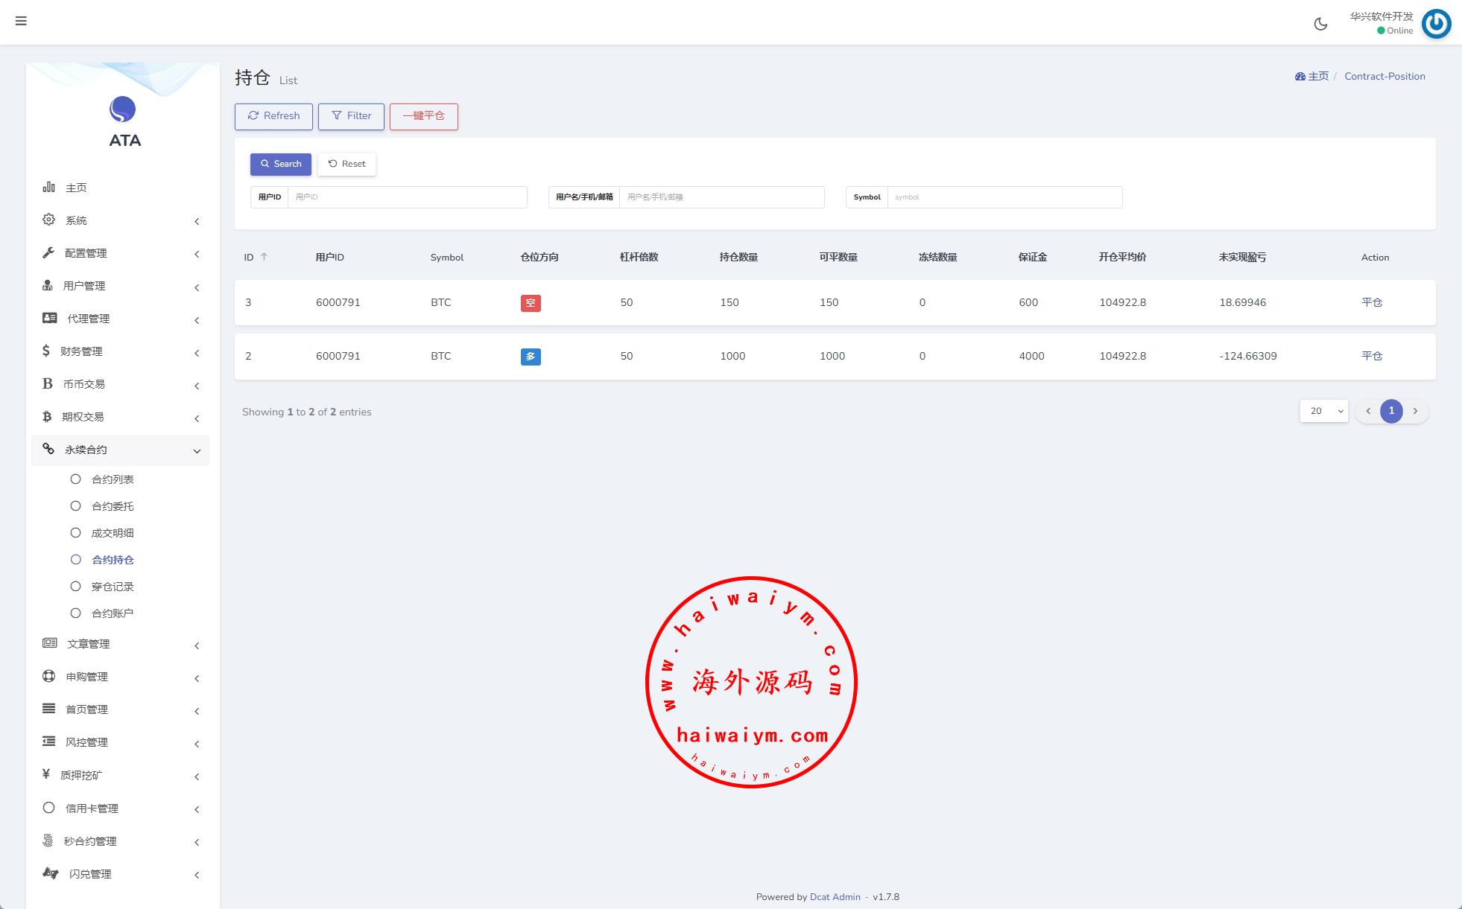Open the 20 per-page dropdown
Image resolution: width=1462 pixels, height=909 pixels.
[1323, 411]
